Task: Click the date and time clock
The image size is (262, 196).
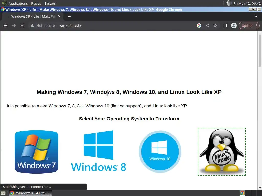Action: (247, 3)
